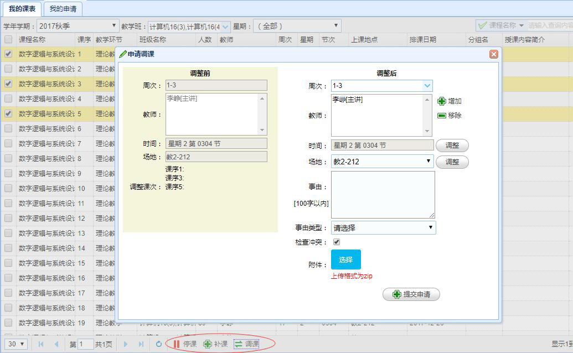The width and height of the screenshot is (573, 353).
Task: Open the 周次 dropdown under 调整后
Action: [427, 86]
